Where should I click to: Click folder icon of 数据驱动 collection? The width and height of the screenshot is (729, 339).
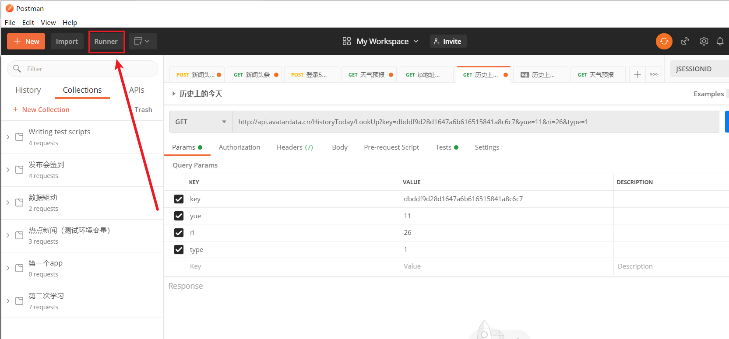19,203
